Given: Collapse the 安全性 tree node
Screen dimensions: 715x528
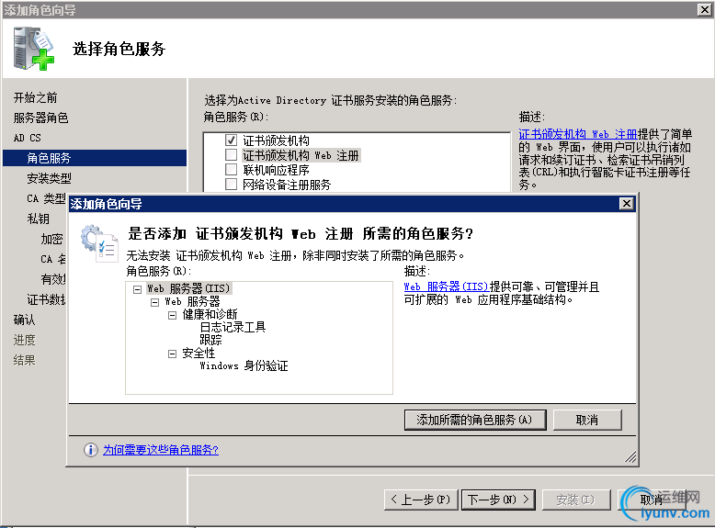Looking at the screenshot, I should (172, 354).
